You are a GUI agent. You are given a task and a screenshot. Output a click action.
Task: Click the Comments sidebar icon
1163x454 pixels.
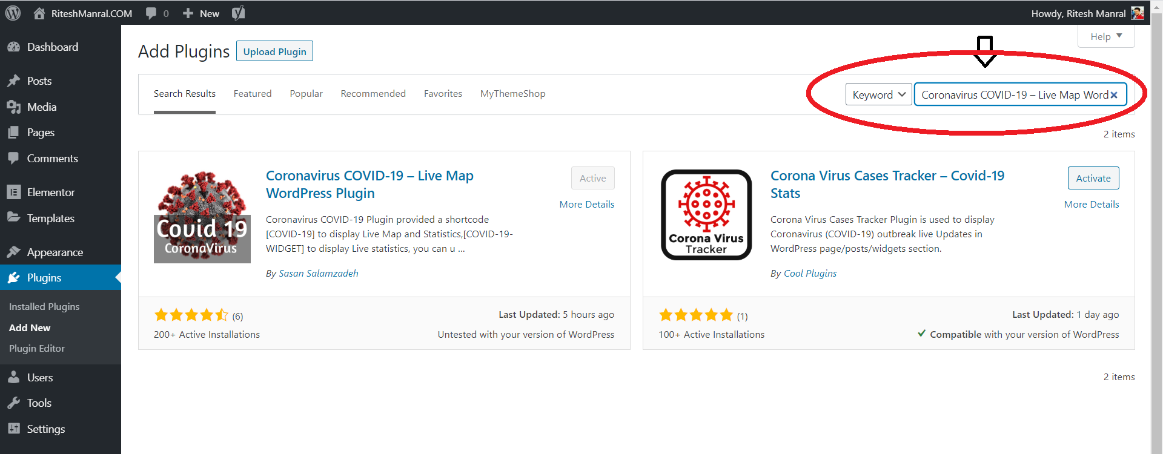[x=13, y=158]
